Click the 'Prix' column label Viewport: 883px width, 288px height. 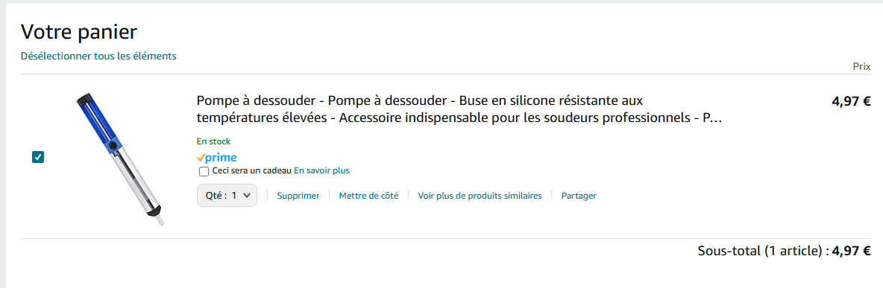pyautogui.click(x=862, y=66)
